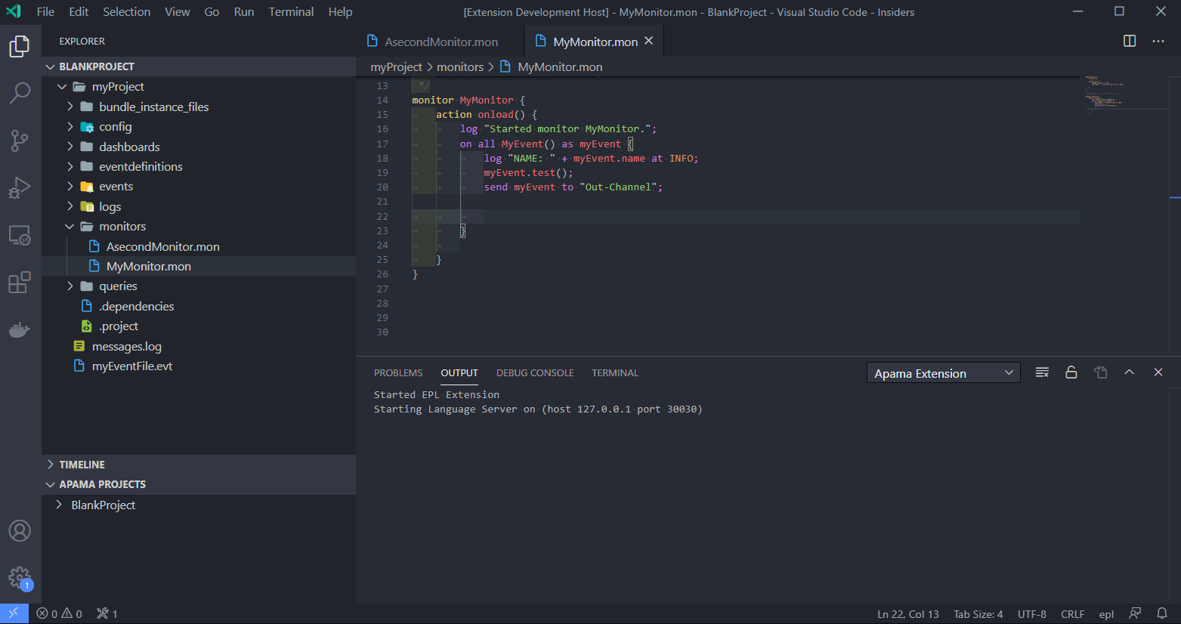Expand BlankProject under Apama Projects
Image resolution: width=1181 pixels, height=624 pixels.
[x=199, y=505]
